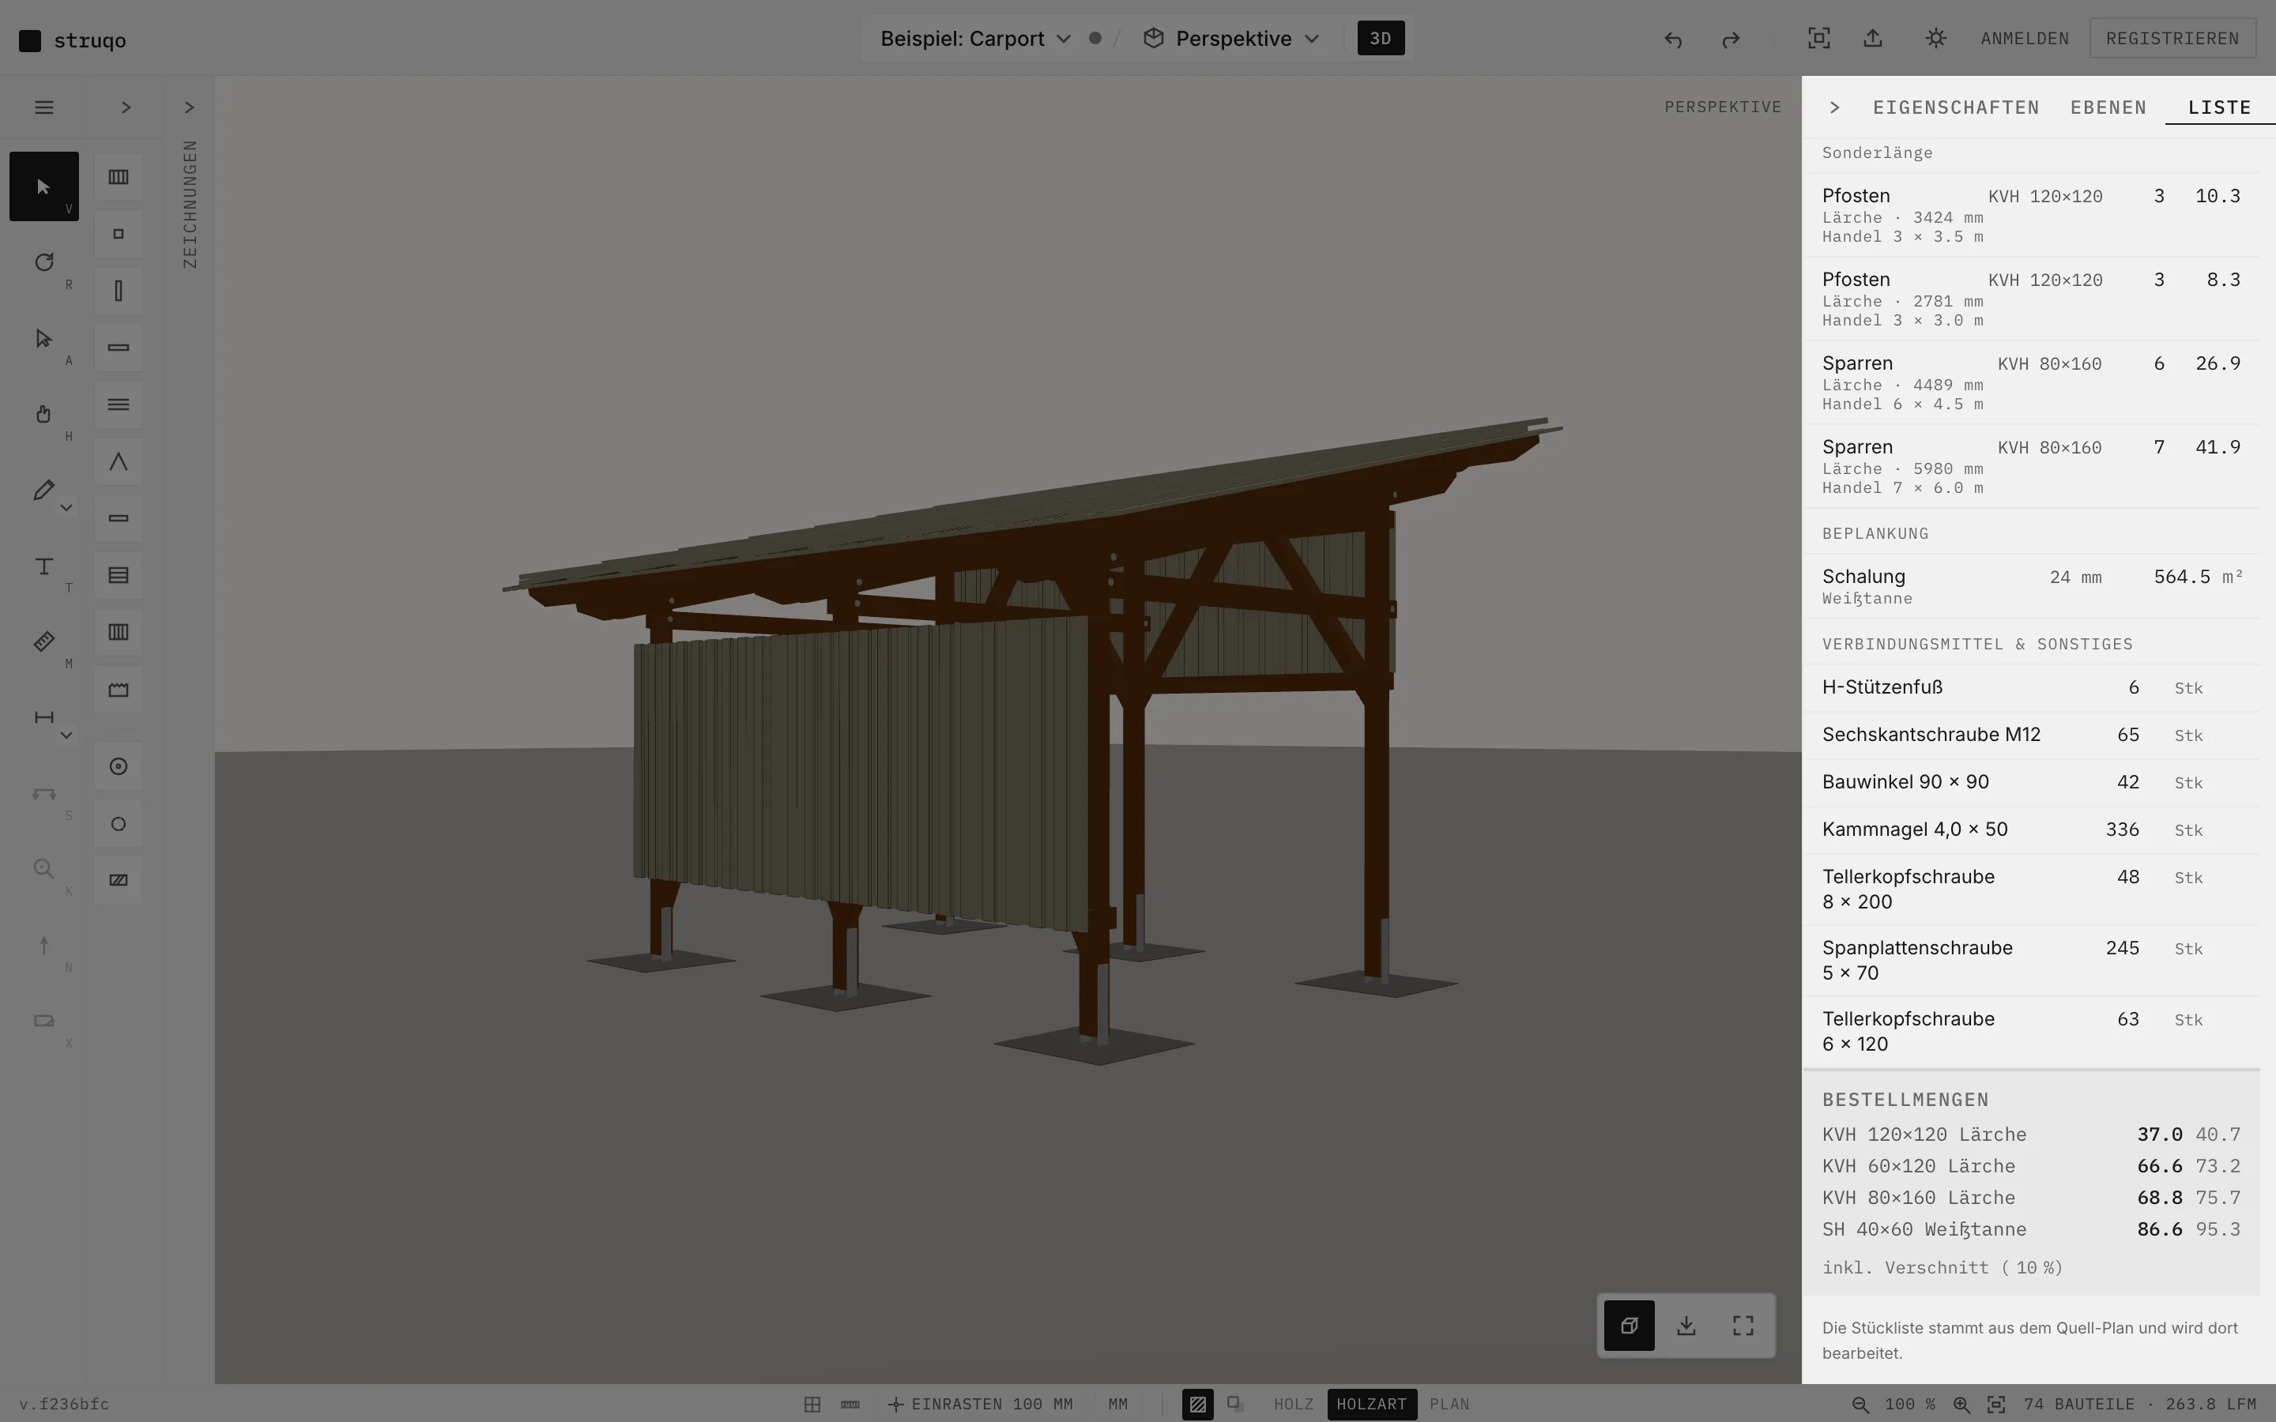Toggle light/dark theme sun icon
Screen dimensions: 2276x1422
pyautogui.click(x=1935, y=39)
